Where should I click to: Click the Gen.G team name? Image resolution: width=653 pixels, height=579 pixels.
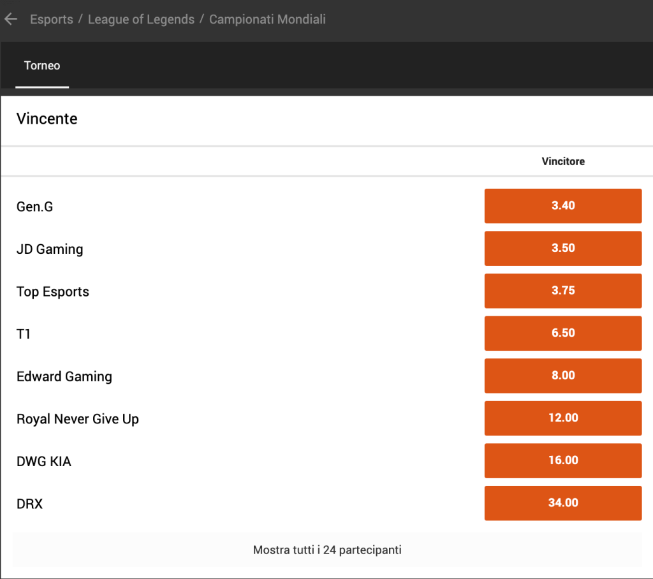34,207
